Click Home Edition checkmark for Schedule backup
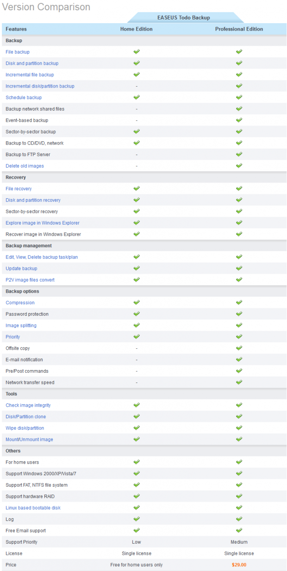The image size is (287, 571). (137, 97)
